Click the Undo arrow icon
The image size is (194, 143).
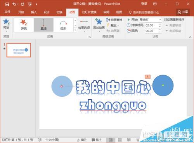pos(14,4)
